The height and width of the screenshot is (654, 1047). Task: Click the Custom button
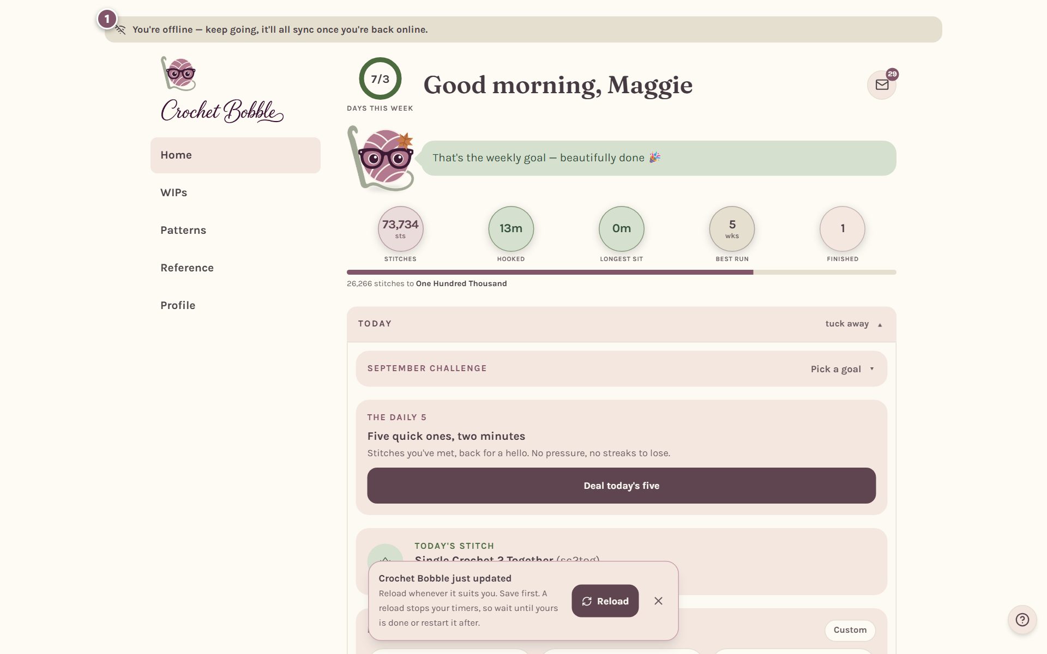[850, 630]
